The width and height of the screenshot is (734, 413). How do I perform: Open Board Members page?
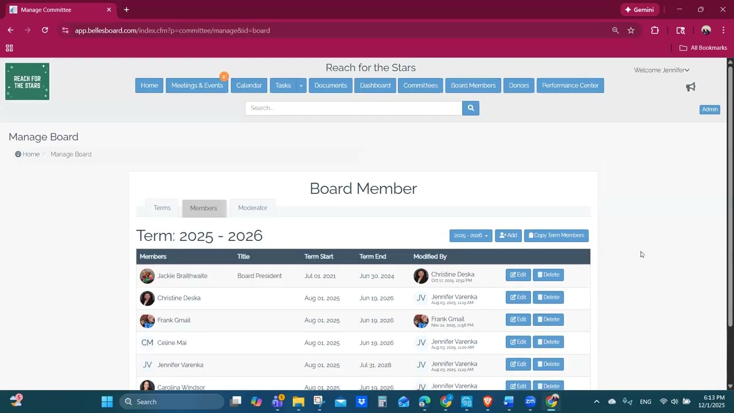tap(473, 85)
